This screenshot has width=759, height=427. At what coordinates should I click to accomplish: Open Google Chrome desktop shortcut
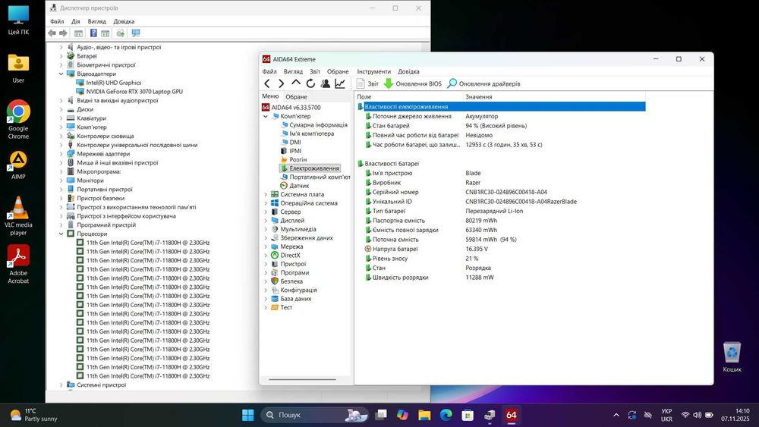pos(18,119)
